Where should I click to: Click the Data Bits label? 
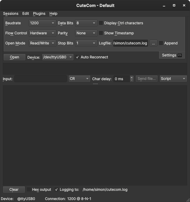pos(65,23)
